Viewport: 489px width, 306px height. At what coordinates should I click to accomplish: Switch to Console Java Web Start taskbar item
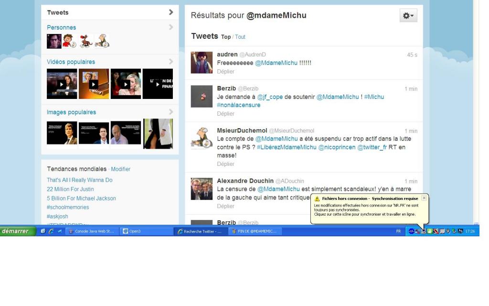tap(92, 231)
